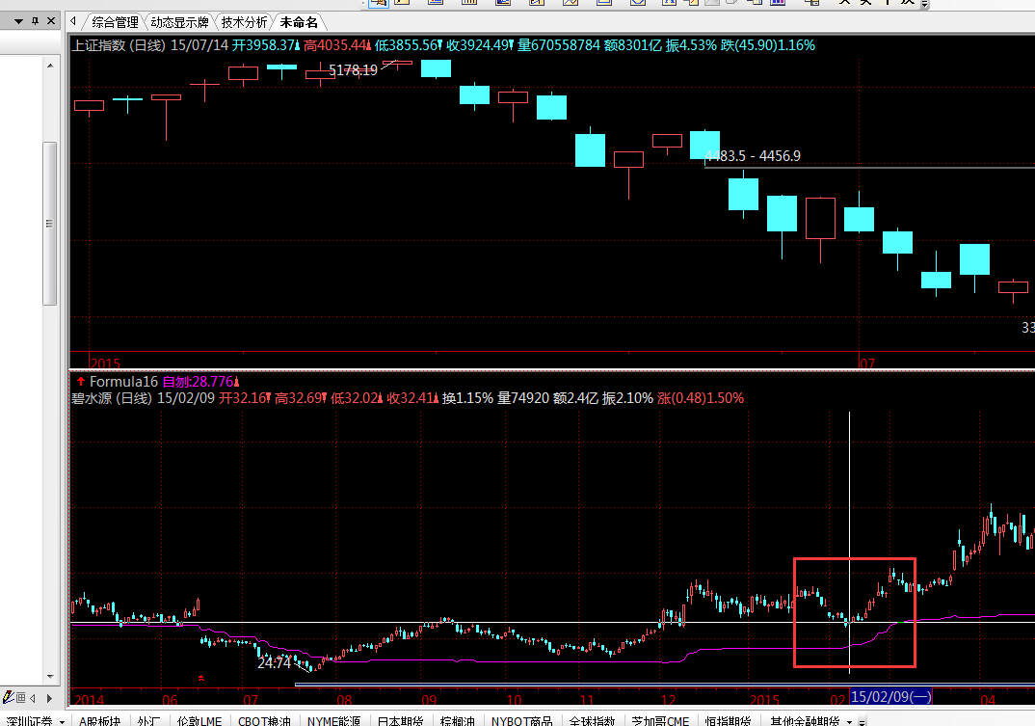Switch to the 动态显示牌 tab
Image resolution: width=1035 pixels, height=726 pixels.
[x=179, y=22]
